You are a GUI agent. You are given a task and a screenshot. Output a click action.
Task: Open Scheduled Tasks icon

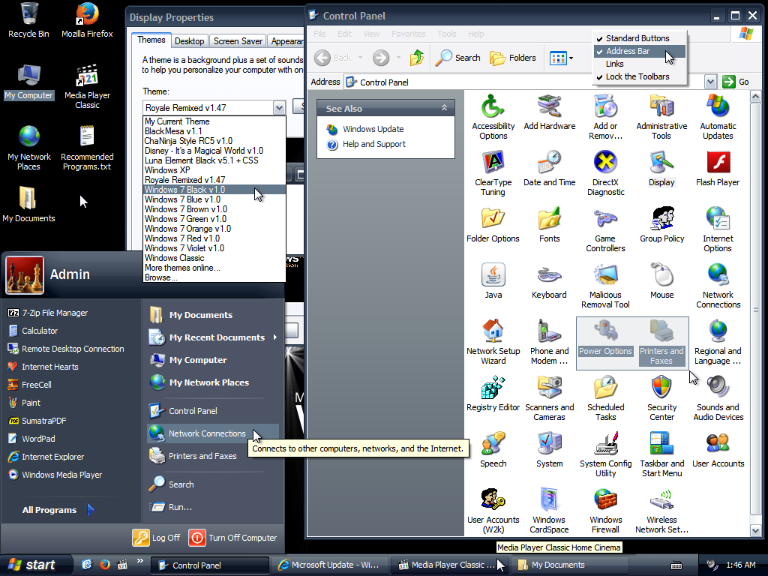(x=605, y=397)
